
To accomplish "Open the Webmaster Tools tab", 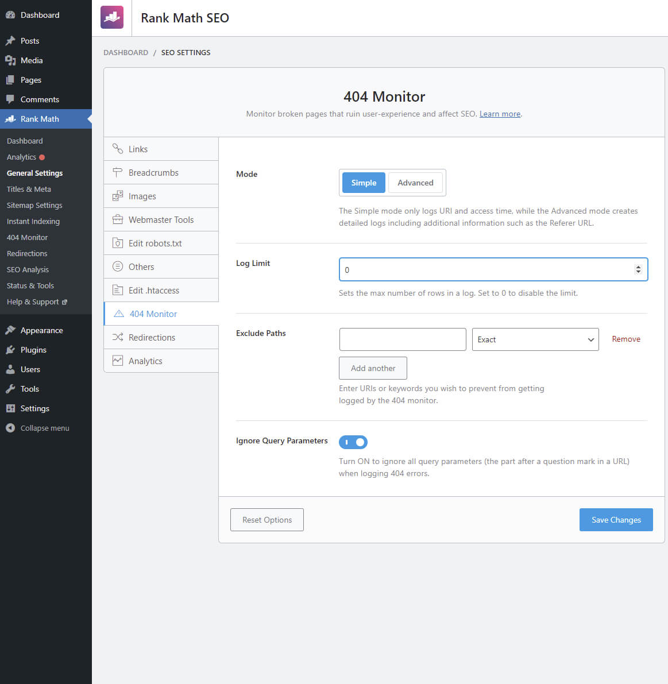I will point(161,219).
